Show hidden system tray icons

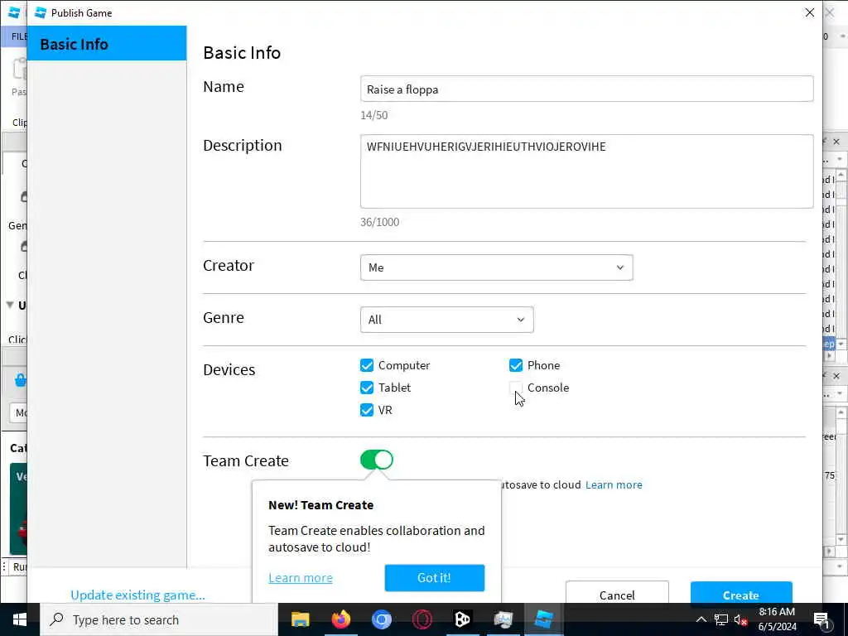(x=701, y=619)
